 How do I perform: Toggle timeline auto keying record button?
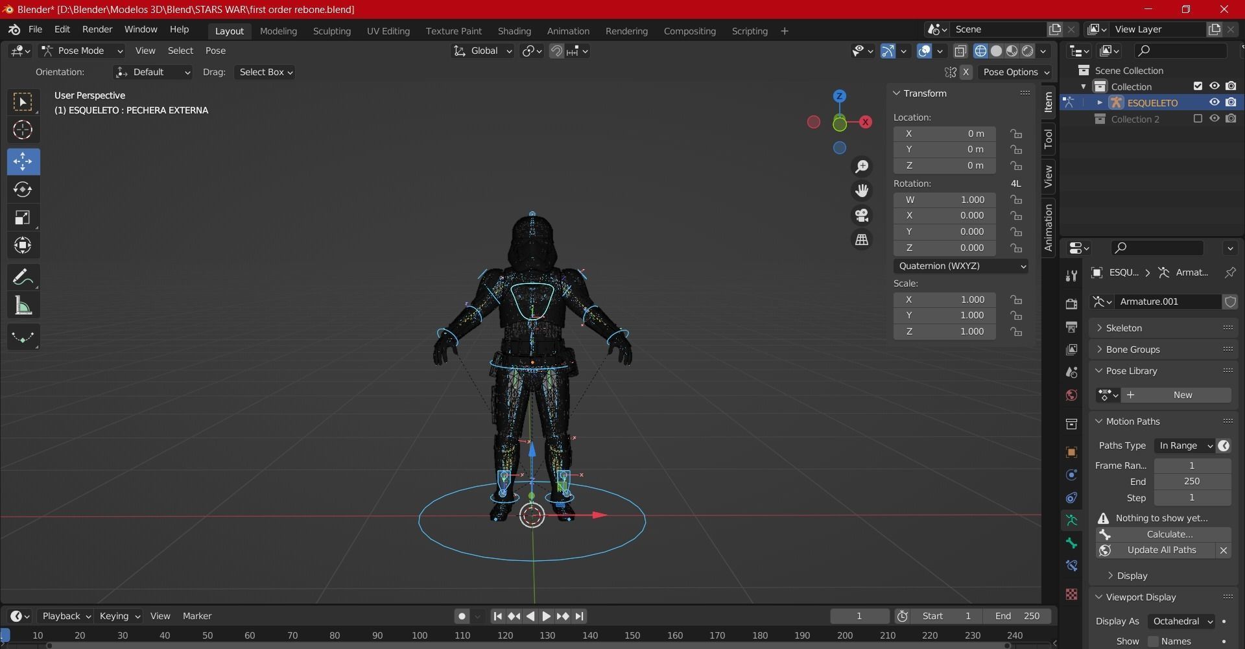tap(462, 616)
